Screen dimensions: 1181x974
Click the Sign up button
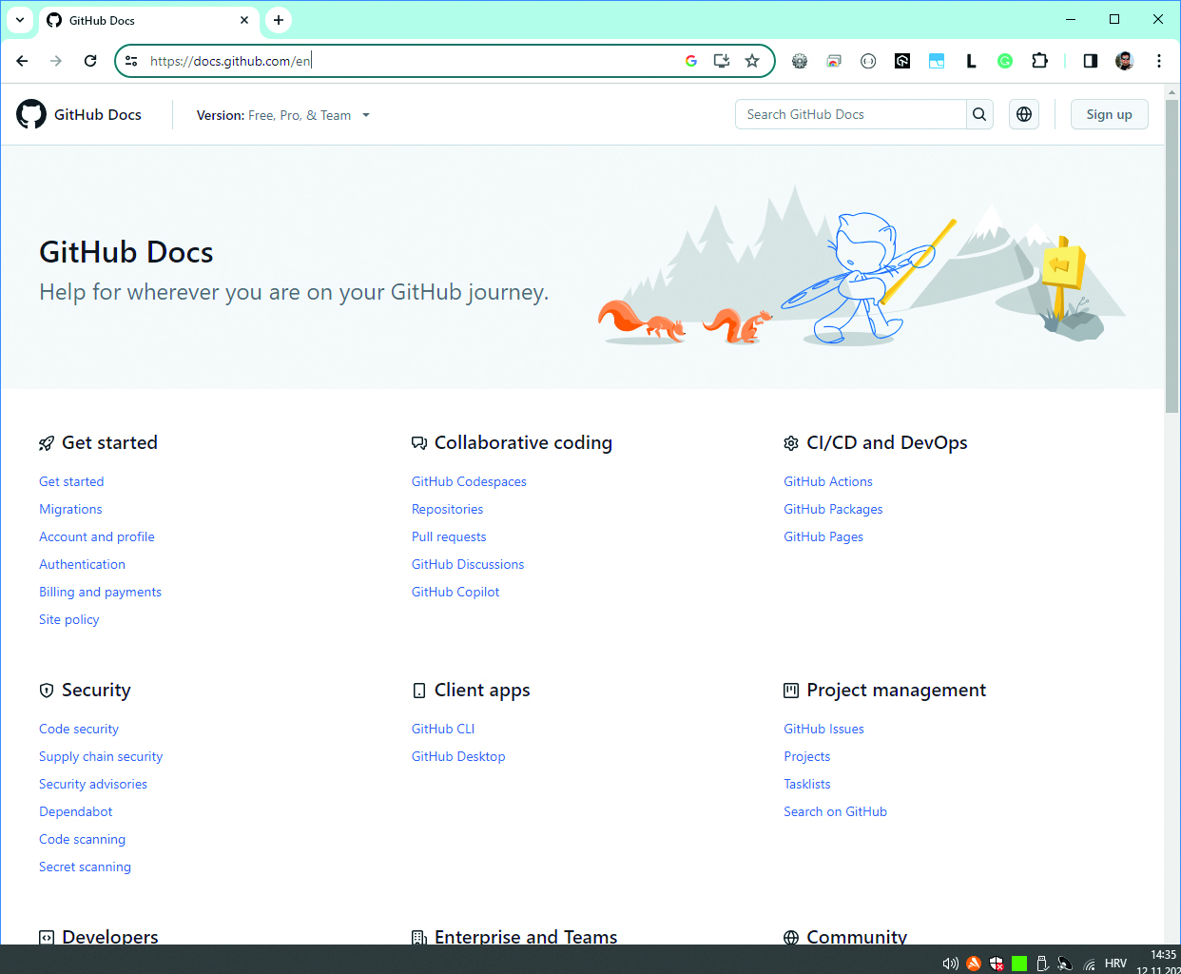click(1109, 114)
